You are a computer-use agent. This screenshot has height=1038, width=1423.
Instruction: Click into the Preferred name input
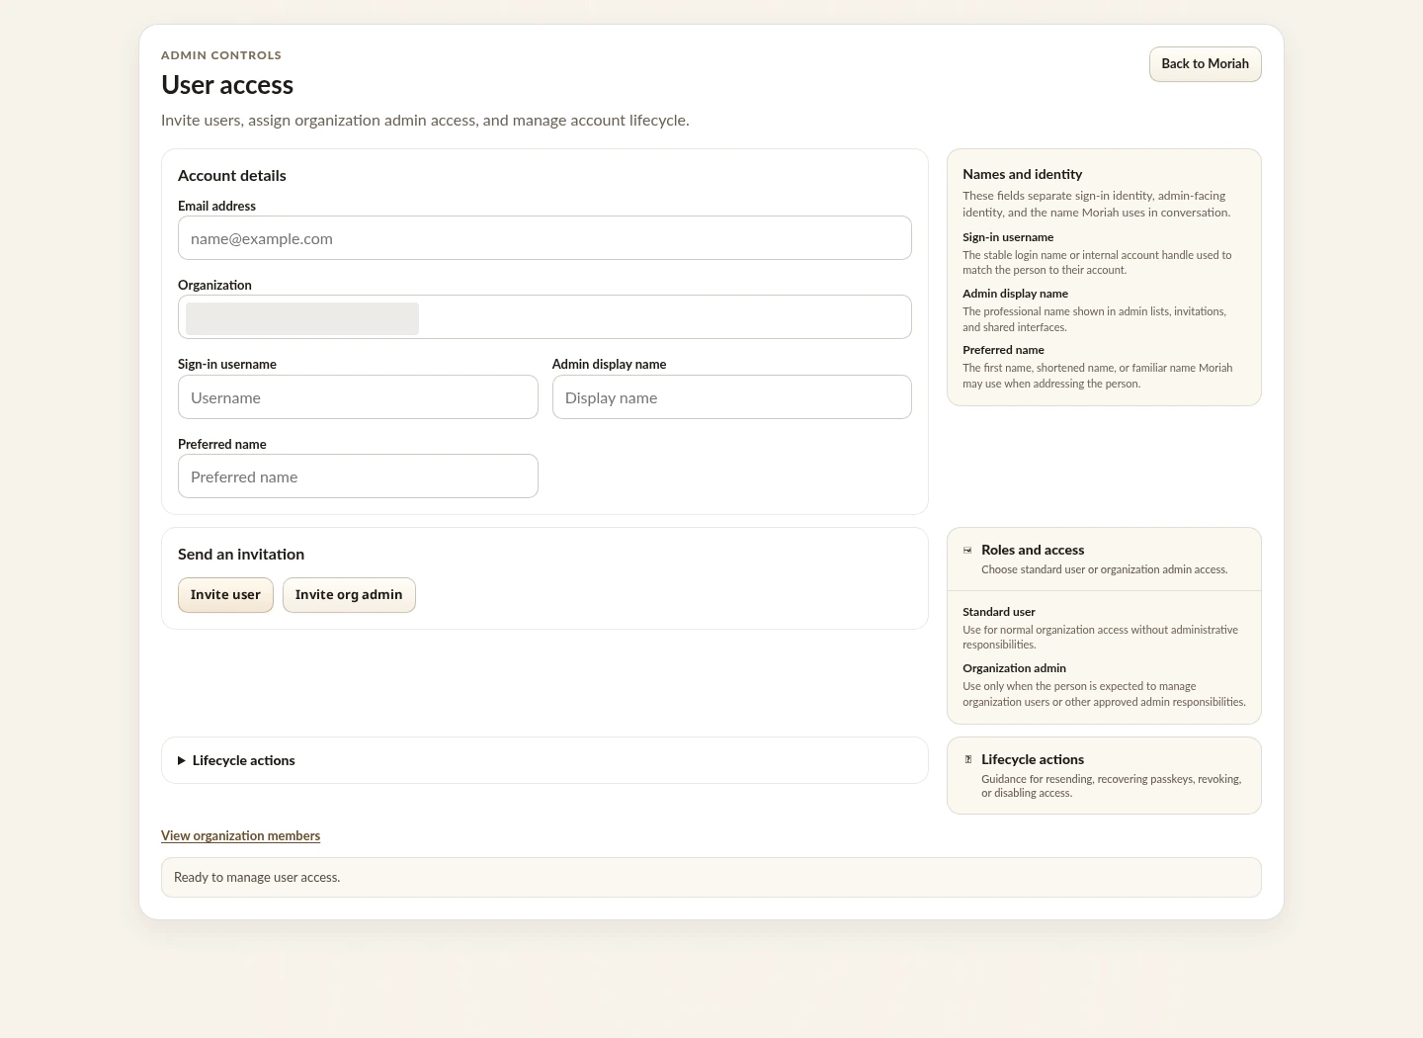(358, 476)
